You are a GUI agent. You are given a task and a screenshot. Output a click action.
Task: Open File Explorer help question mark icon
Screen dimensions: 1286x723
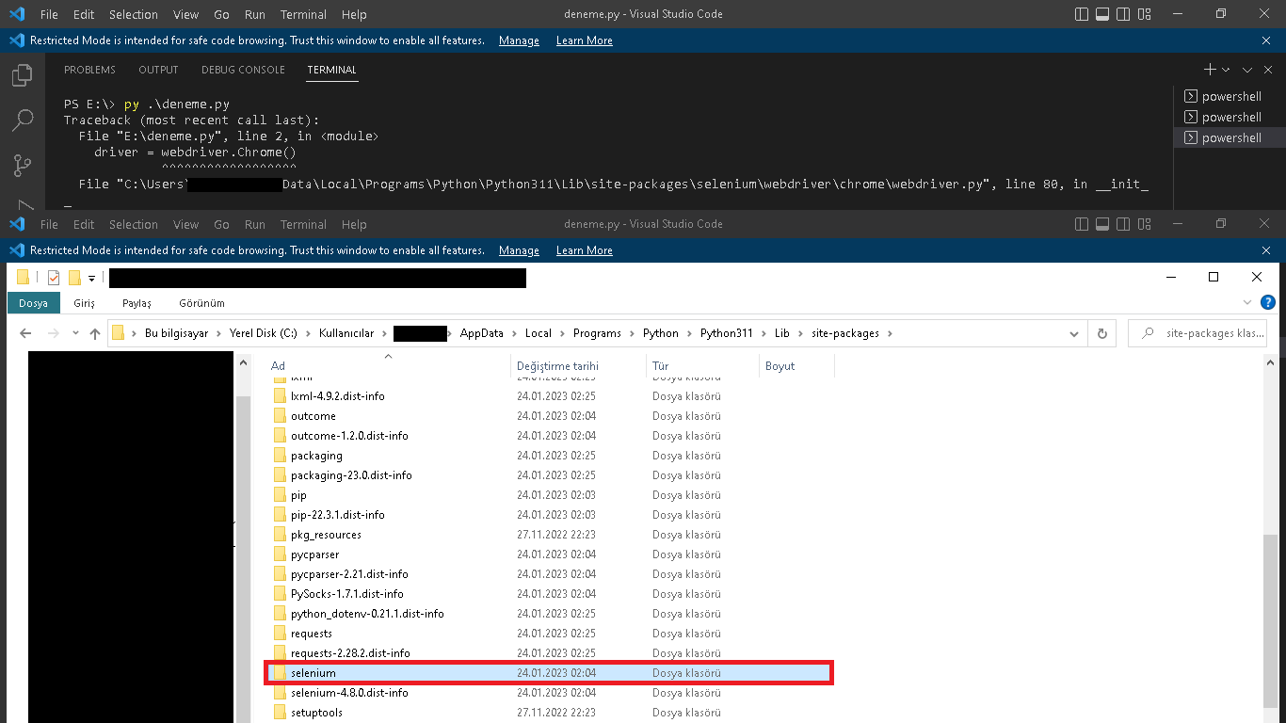click(x=1267, y=303)
